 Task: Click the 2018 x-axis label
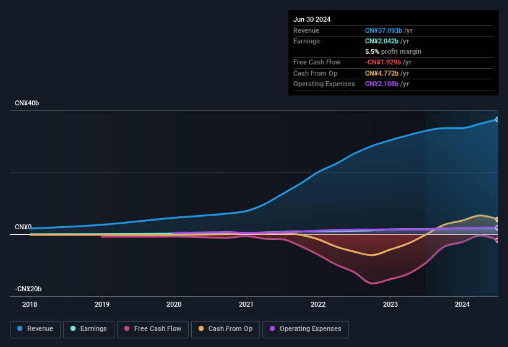tap(30, 304)
